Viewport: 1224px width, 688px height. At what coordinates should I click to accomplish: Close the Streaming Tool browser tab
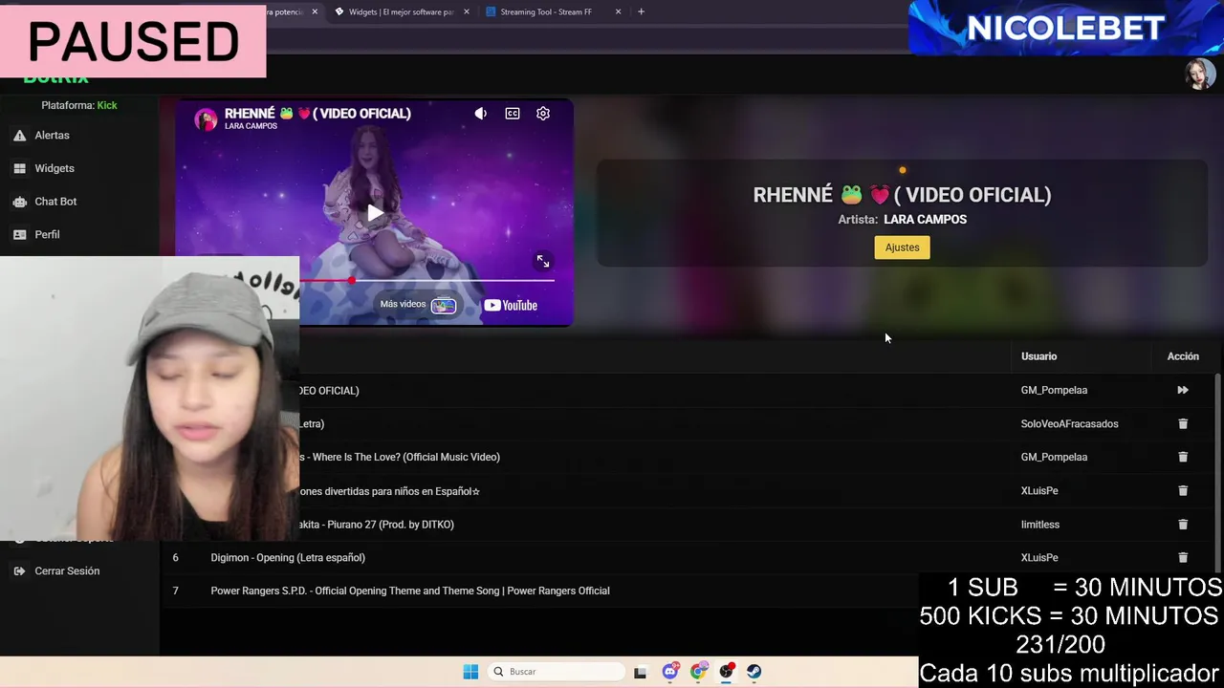[618, 11]
